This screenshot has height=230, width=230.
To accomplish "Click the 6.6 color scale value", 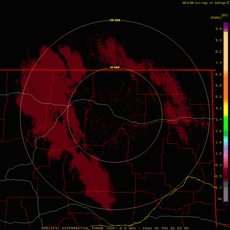I will [x=218, y=74].
